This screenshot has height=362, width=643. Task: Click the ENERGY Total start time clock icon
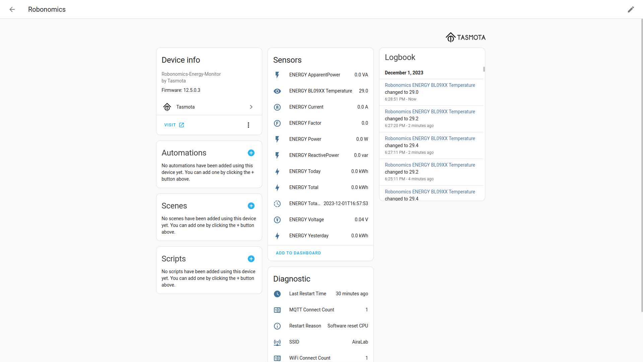point(277,203)
